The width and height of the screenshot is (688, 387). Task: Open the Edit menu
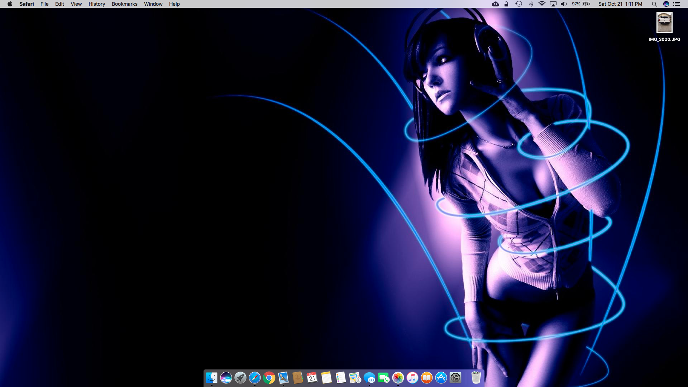pyautogui.click(x=59, y=4)
